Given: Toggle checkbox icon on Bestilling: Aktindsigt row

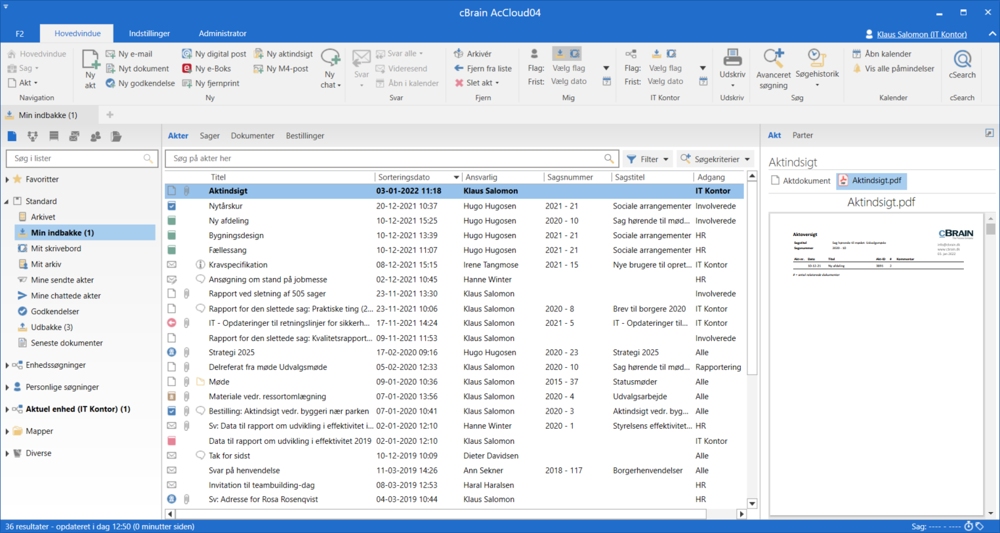Looking at the screenshot, I should 171,411.
